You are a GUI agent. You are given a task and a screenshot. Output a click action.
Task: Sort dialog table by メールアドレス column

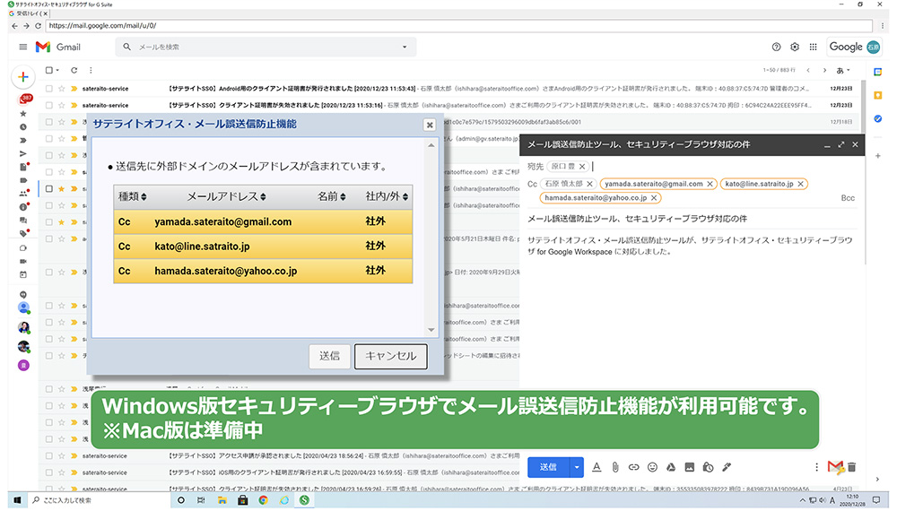[x=226, y=196]
